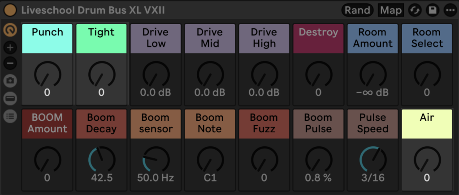Viewport: 459px width, 195px height.
Task: Select the Room Select macro label
Action: (427, 38)
